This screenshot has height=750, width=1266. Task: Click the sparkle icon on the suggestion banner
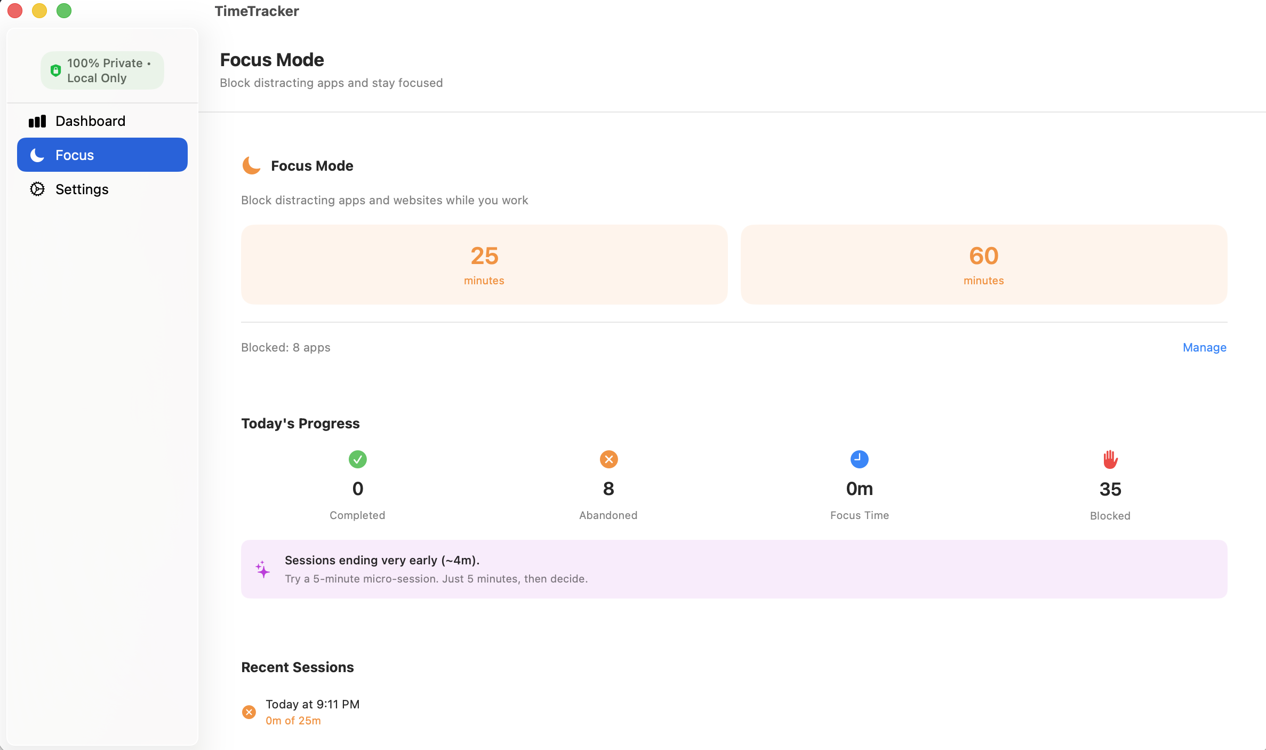pyautogui.click(x=262, y=569)
